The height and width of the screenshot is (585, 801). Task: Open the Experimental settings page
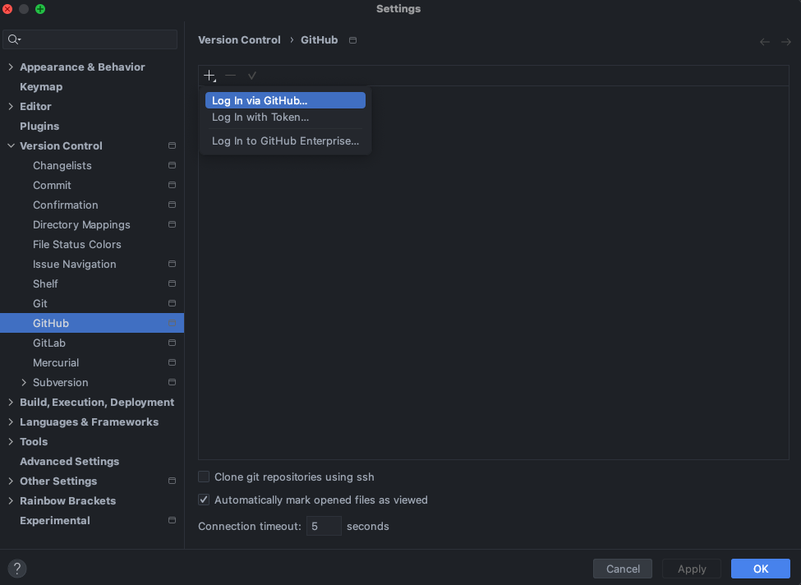55,520
